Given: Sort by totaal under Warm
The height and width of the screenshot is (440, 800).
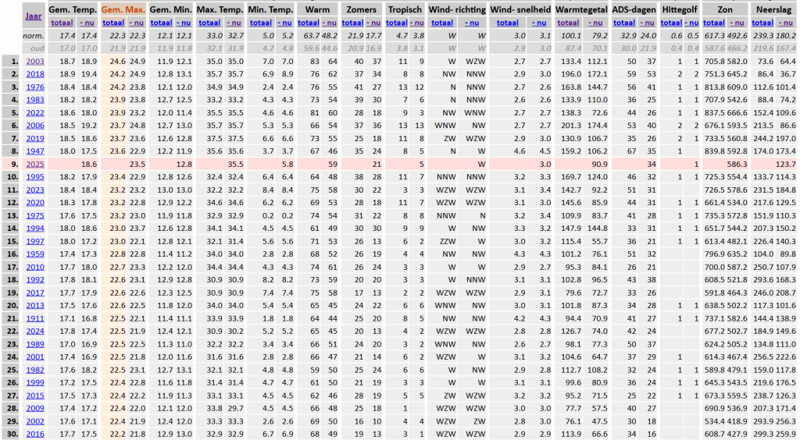Looking at the screenshot, I should [x=309, y=23].
